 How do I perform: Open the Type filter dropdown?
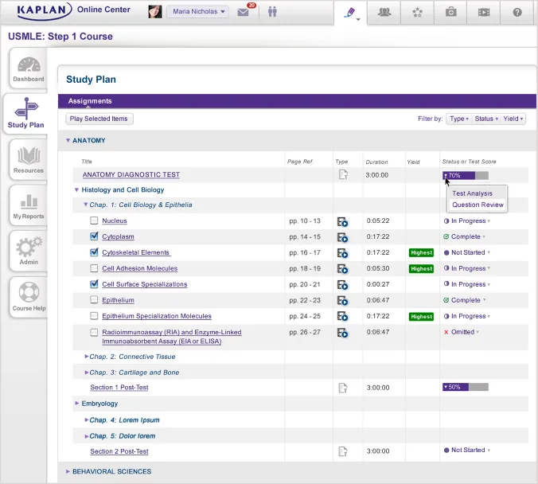pyautogui.click(x=458, y=119)
